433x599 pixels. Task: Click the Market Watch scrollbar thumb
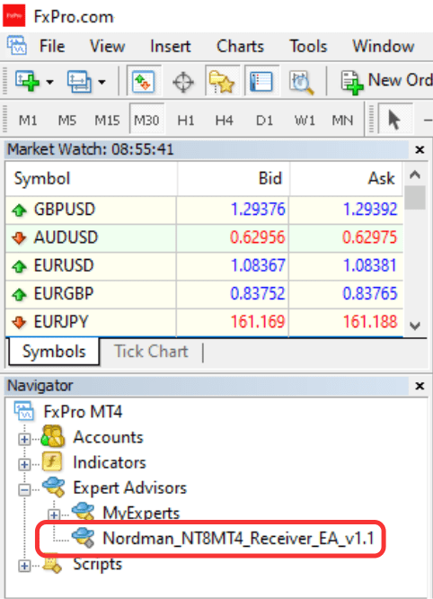(415, 198)
